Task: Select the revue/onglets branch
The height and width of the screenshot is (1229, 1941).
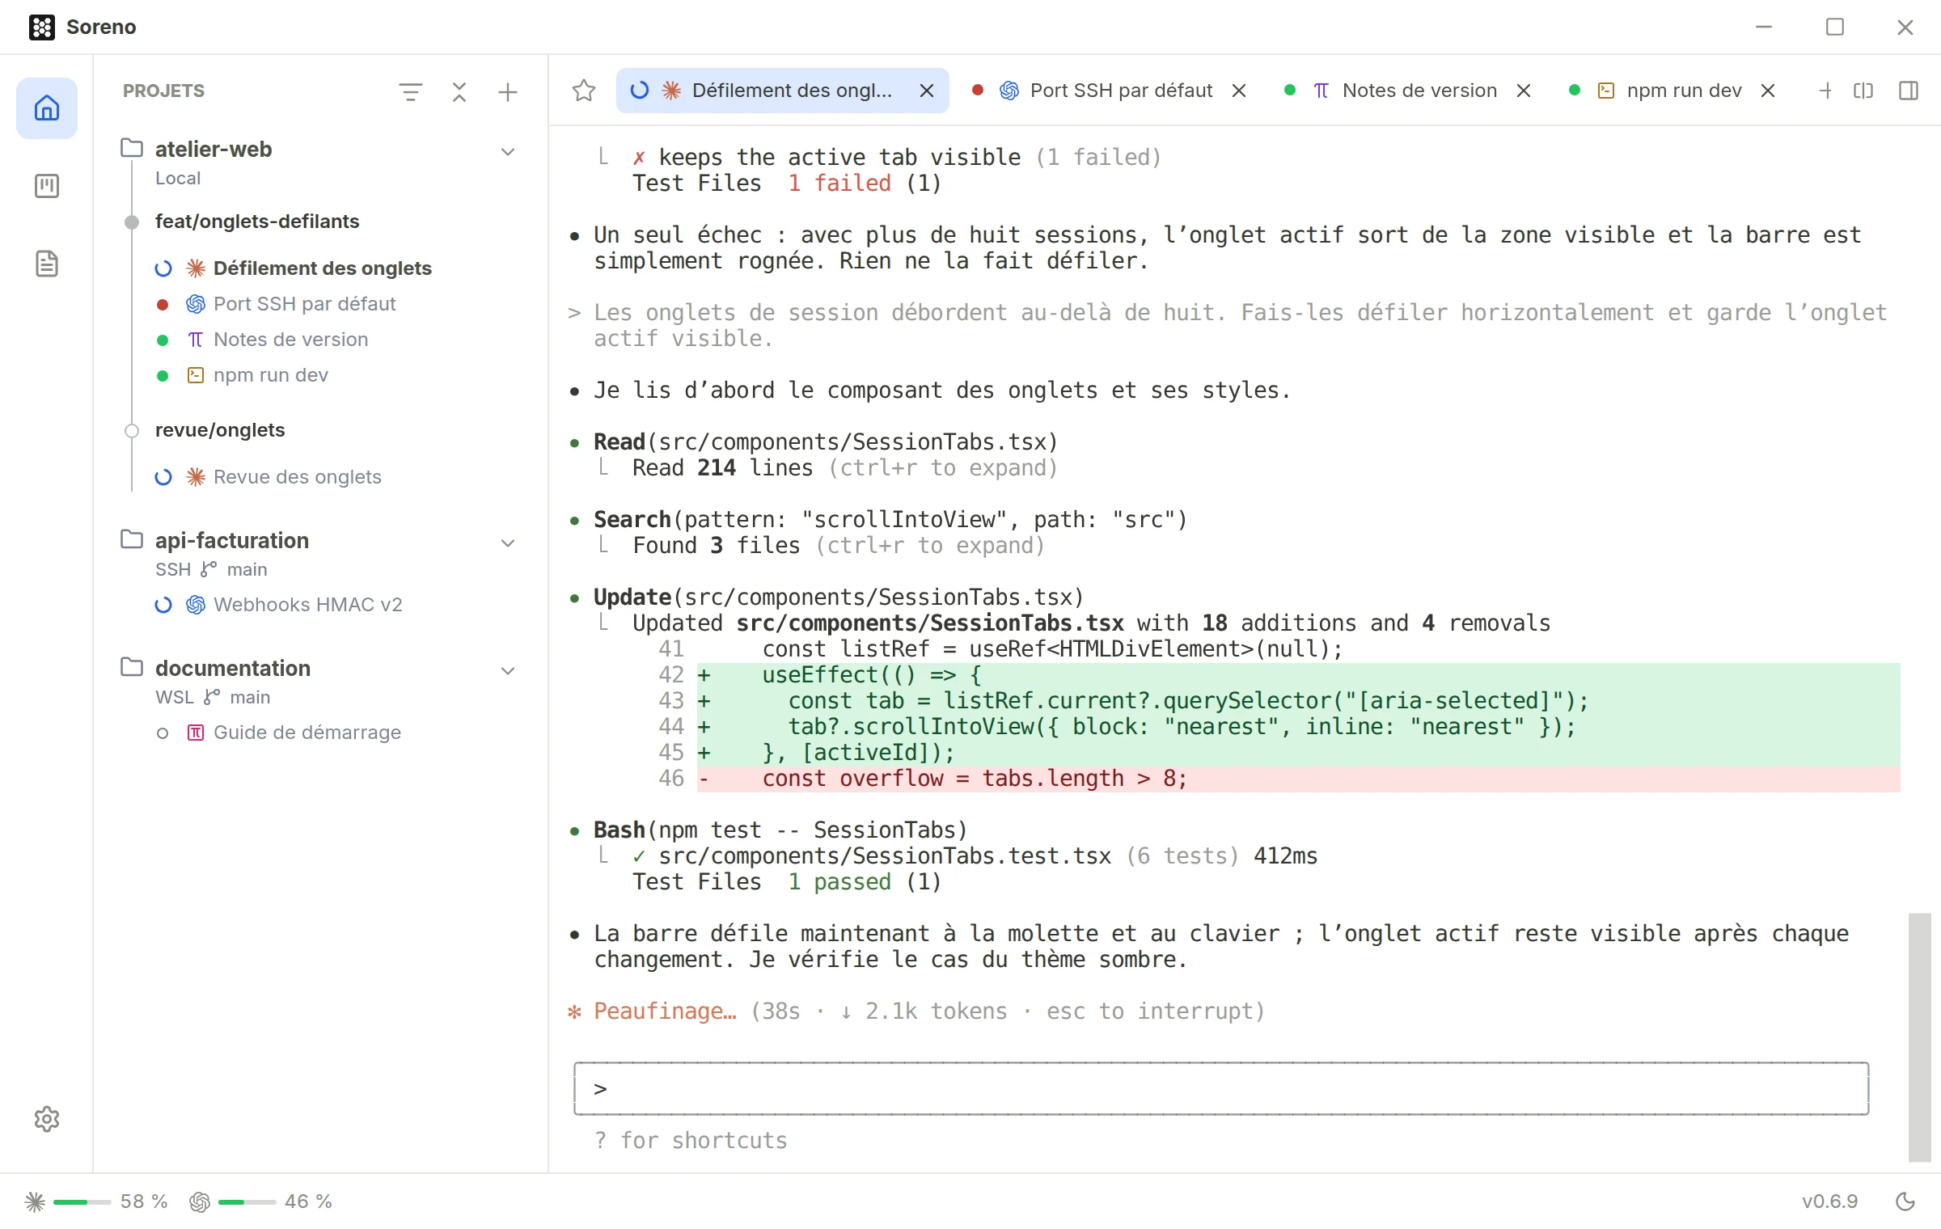Action: [x=220, y=430]
